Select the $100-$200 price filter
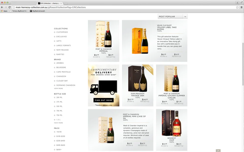The height and width of the screenshot is (152, 244). click(55, 136)
